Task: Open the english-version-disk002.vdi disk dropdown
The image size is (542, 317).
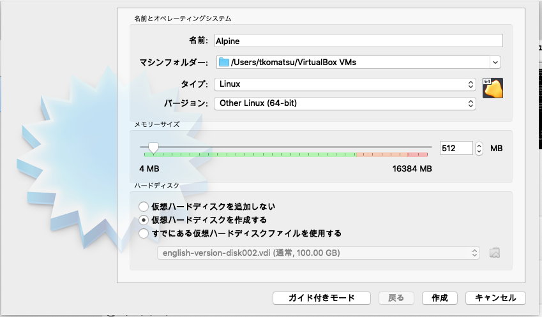Action: (x=319, y=253)
